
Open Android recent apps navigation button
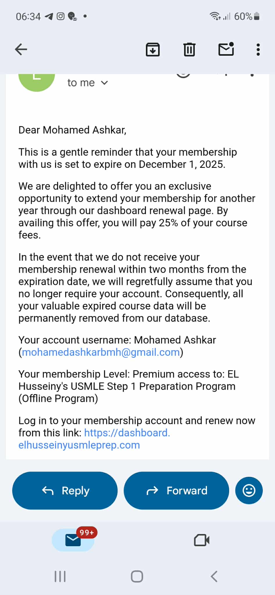click(x=60, y=576)
